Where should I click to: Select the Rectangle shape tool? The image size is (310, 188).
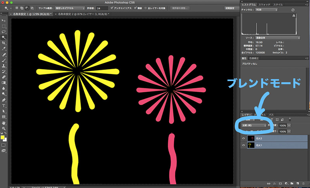coord(4,117)
